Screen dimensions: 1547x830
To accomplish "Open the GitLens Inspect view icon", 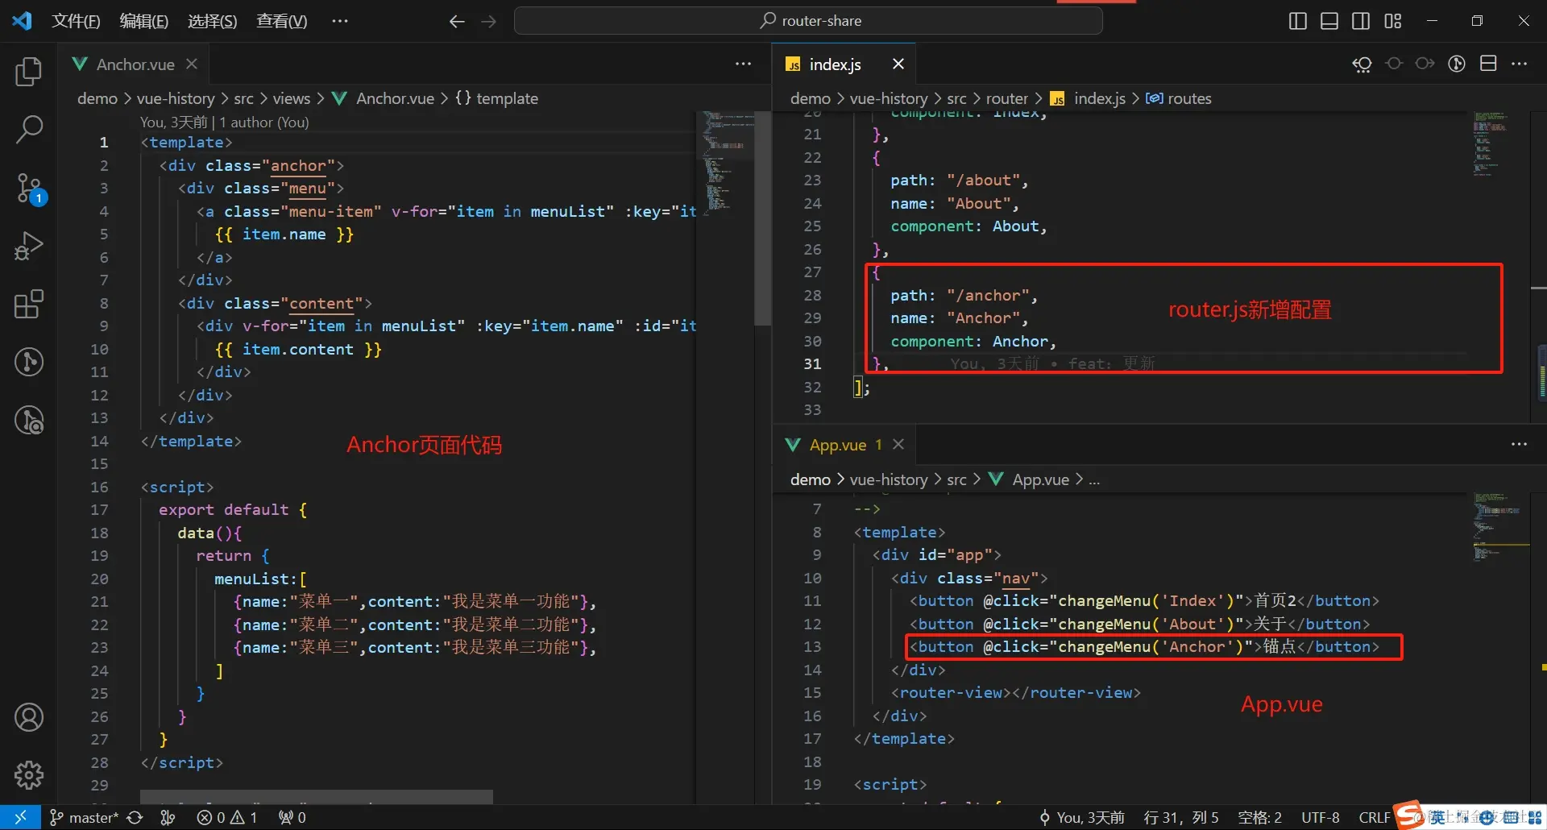I will 29,420.
